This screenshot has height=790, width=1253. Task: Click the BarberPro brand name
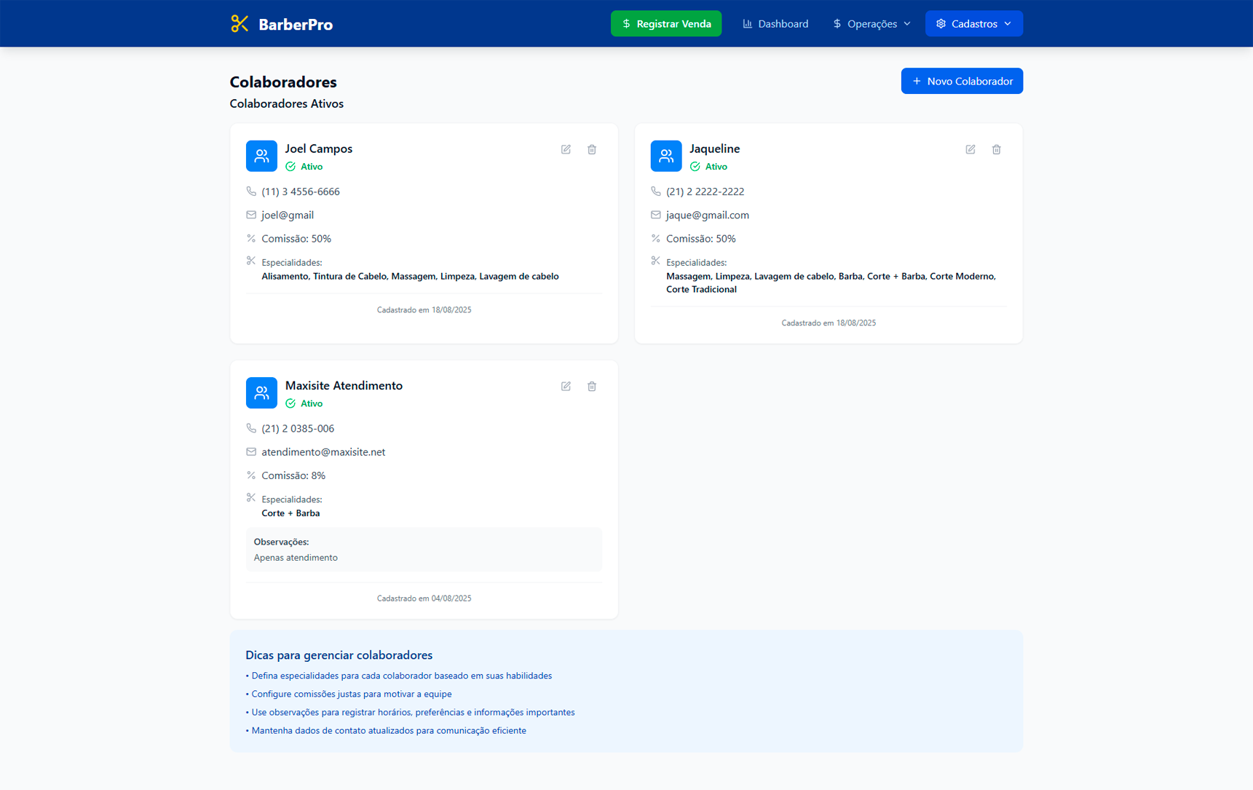pos(296,25)
